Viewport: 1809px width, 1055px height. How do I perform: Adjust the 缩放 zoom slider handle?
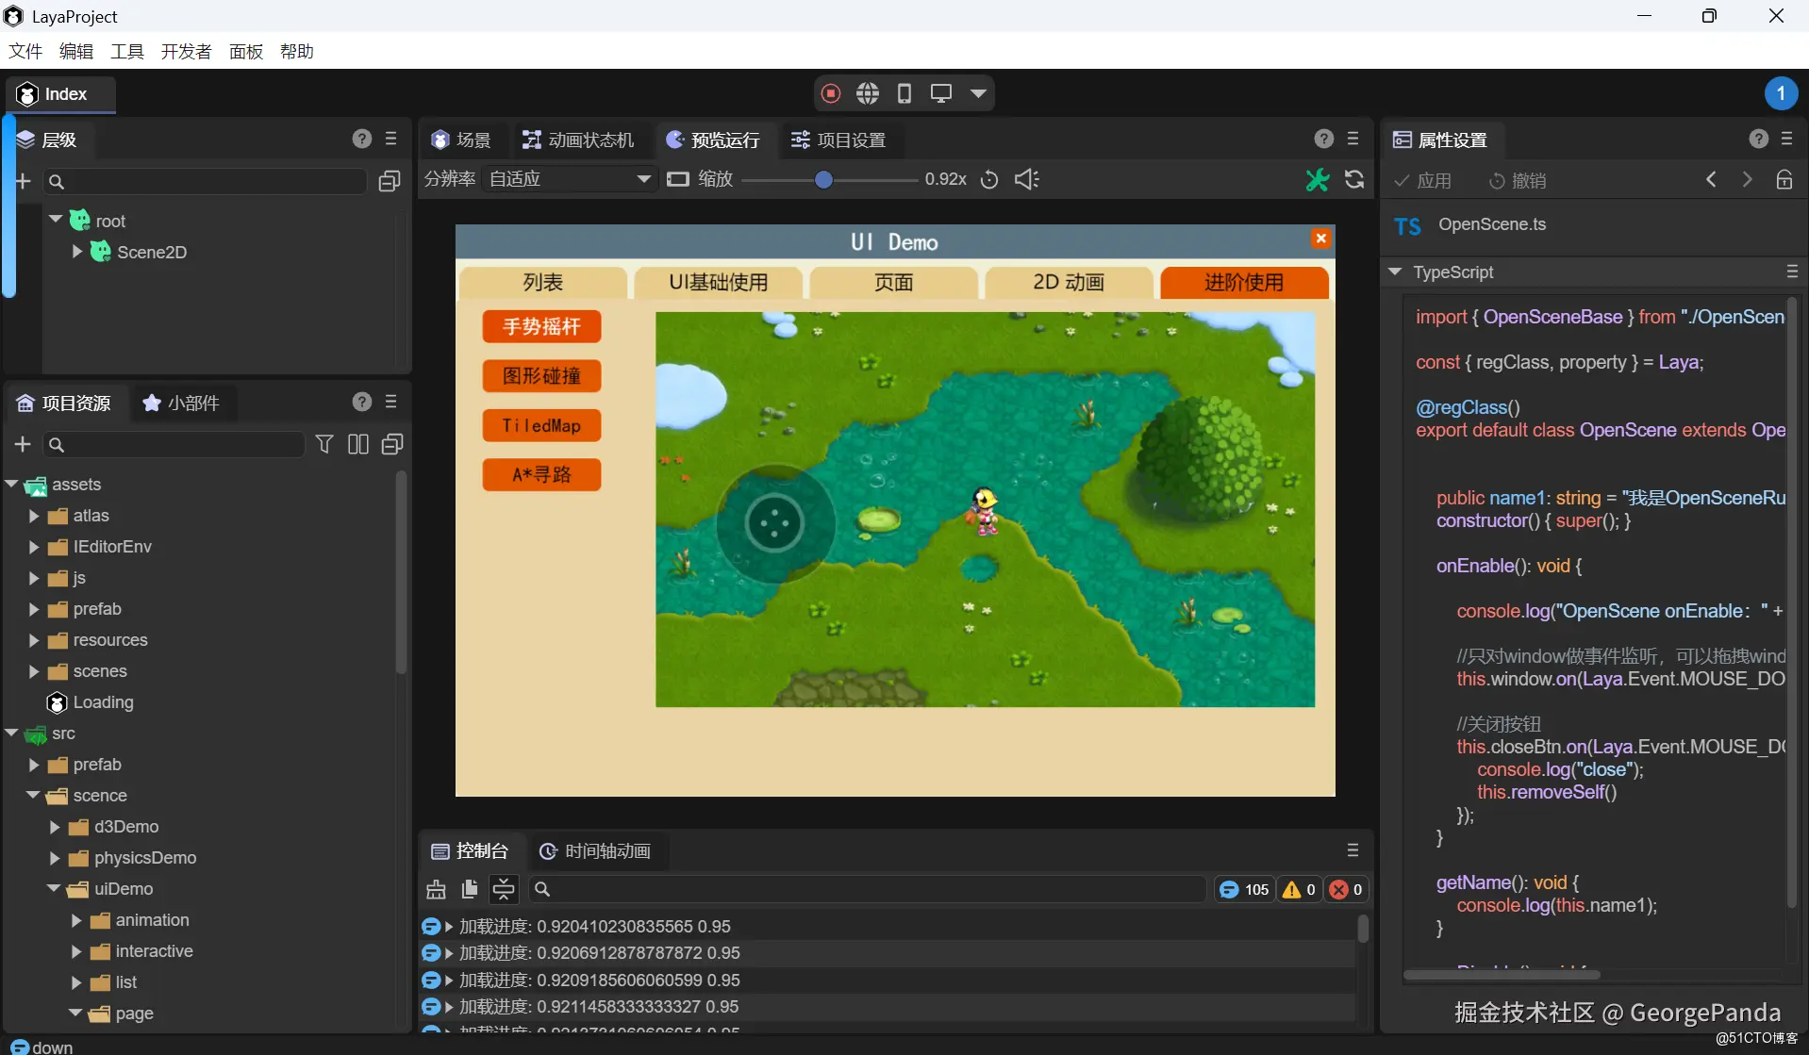pos(824,179)
